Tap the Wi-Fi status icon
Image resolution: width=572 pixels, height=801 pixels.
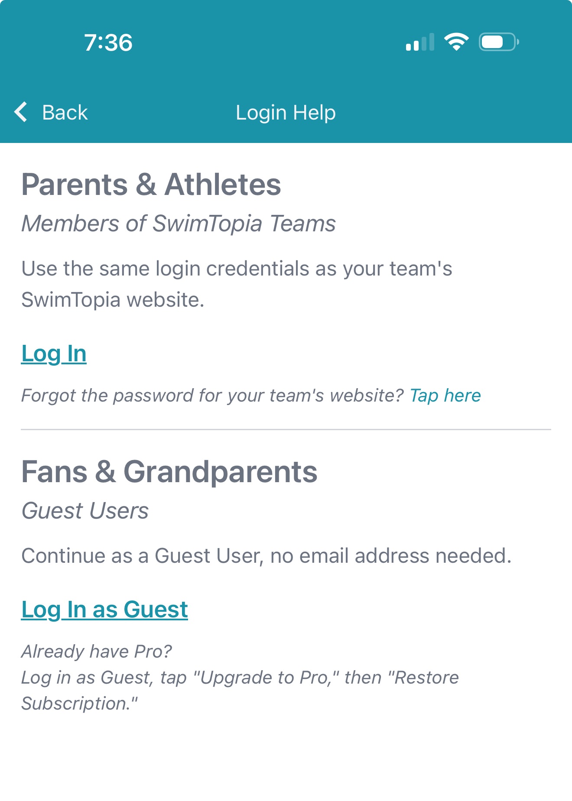(x=456, y=42)
